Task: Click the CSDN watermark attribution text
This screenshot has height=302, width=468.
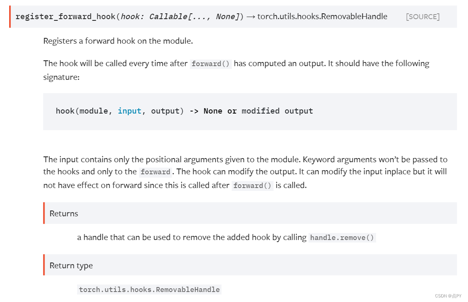Action: [x=449, y=296]
